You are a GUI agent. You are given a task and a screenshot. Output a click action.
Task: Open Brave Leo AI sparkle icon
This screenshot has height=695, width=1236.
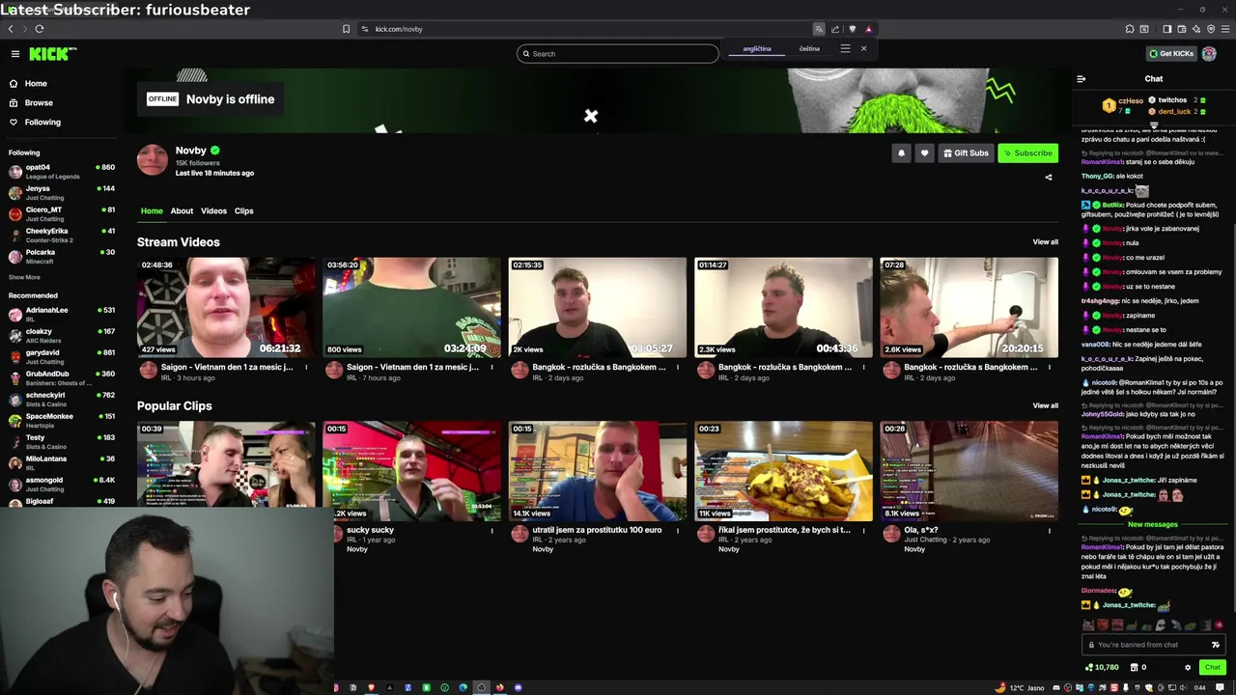(x=1195, y=29)
